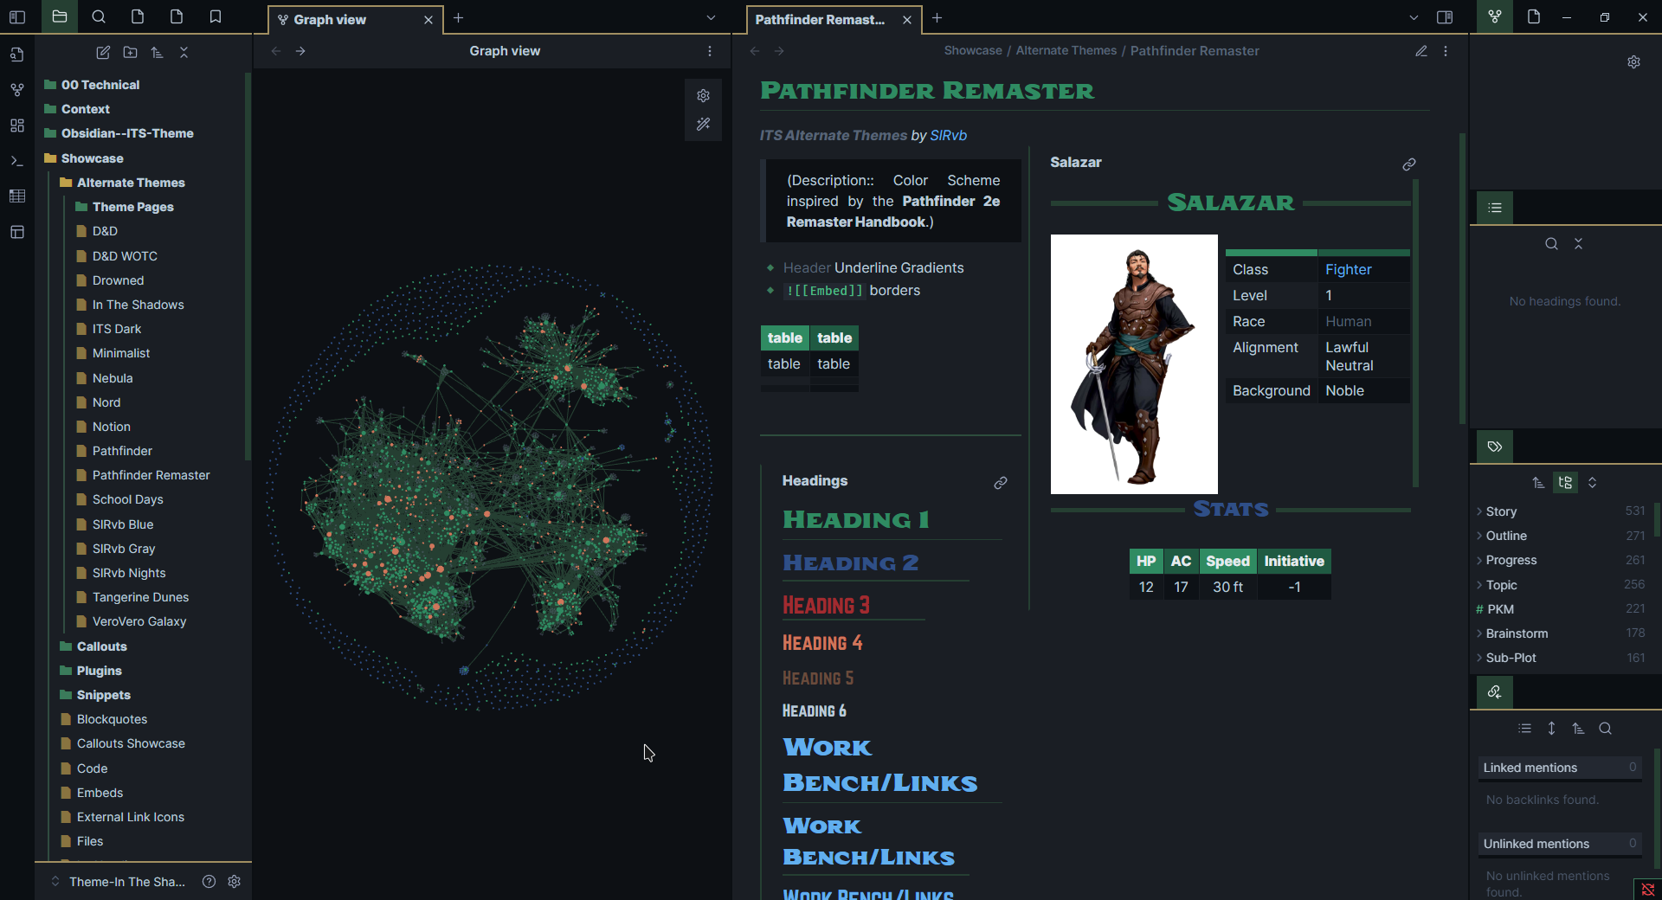Click the Salazar character portrait image
Screen dimensions: 1662x900
pyautogui.click(x=1134, y=364)
